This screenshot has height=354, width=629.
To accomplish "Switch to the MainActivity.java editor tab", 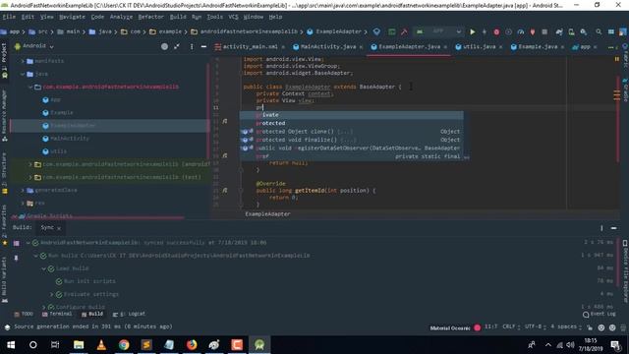I will [x=327, y=47].
